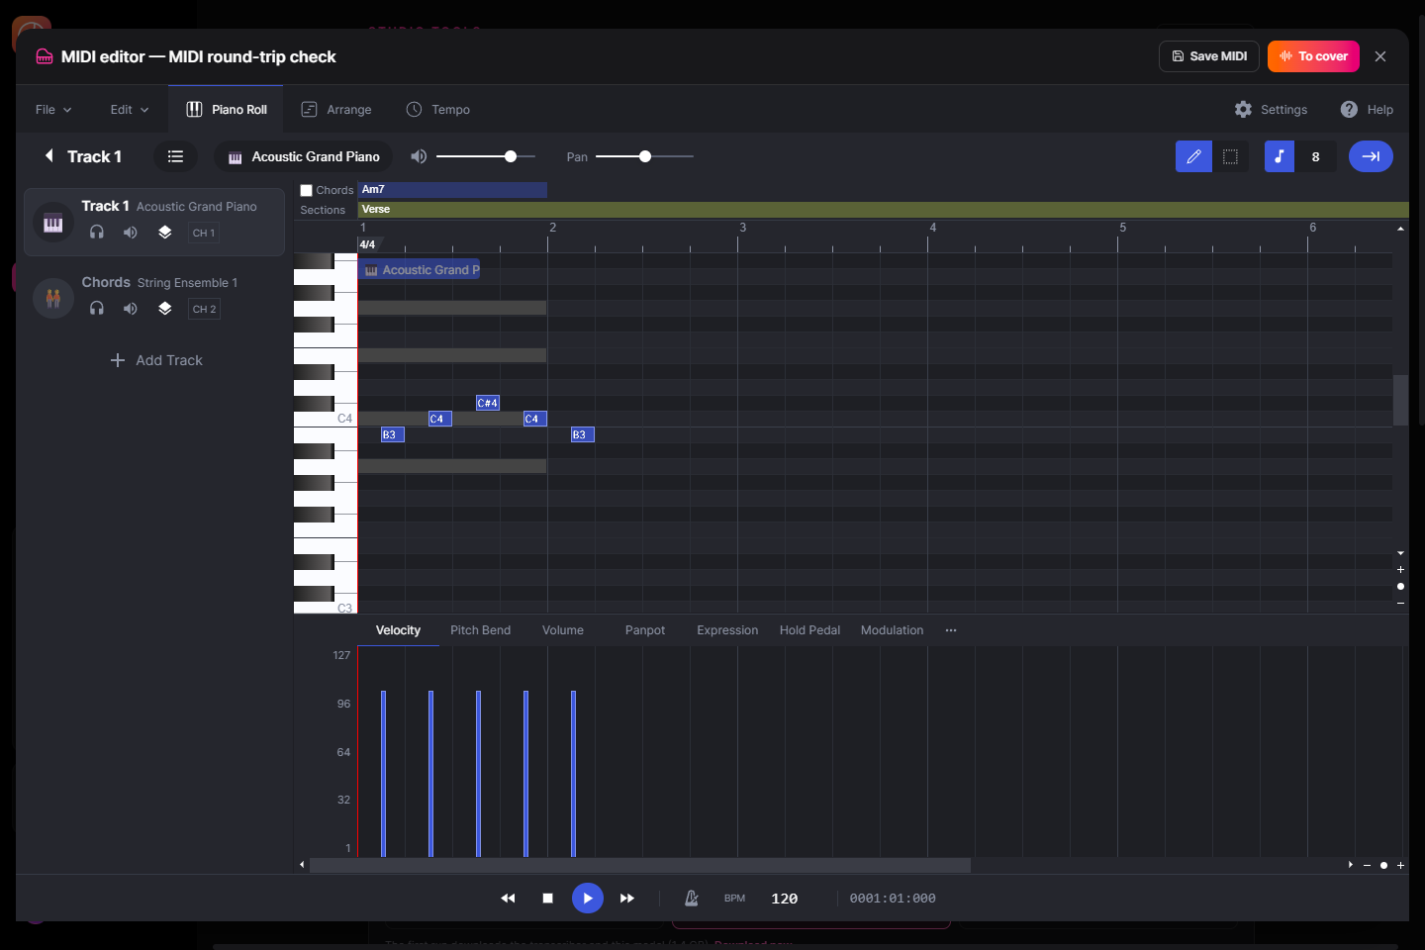Open Help
Screen dimensions: 1425x950
[x=1367, y=109]
